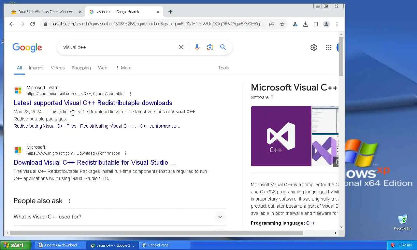417x250 pixels.
Task: Open the browser three-dot menu
Action: click(x=337, y=24)
